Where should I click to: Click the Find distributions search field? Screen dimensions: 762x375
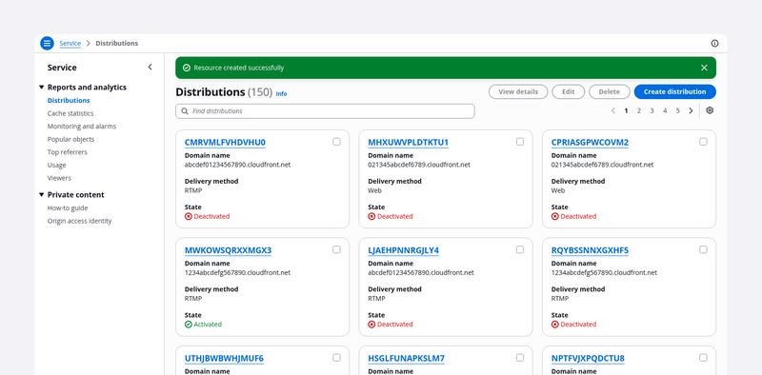coord(325,111)
